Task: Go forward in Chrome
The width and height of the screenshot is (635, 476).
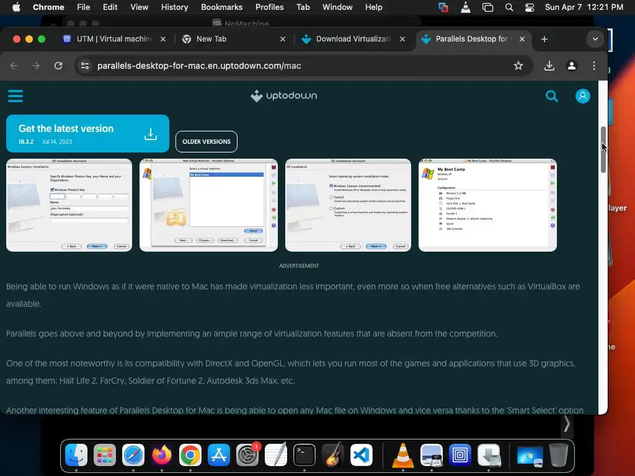Action: click(x=36, y=66)
